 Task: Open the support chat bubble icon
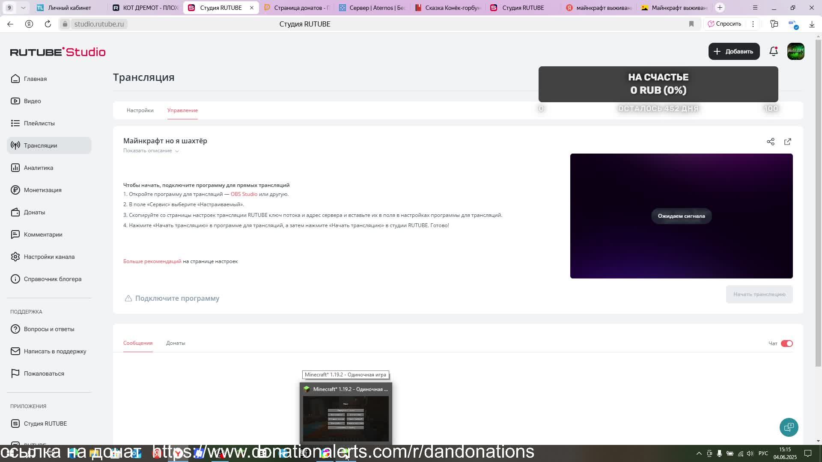(x=789, y=427)
